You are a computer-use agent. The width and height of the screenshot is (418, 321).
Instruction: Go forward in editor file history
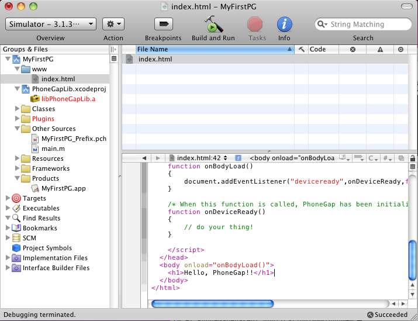(158, 158)
